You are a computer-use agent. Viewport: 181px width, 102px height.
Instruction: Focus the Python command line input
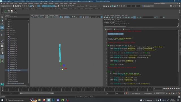(41, 97)
